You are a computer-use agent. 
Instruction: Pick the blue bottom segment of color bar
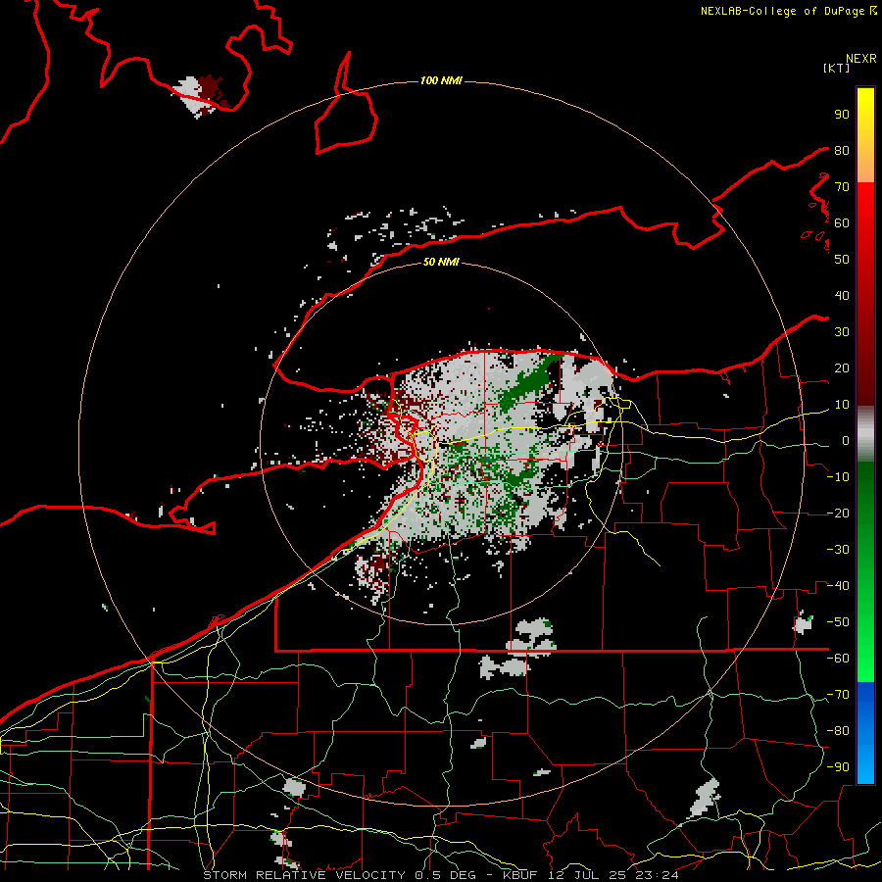[x=865, y=733]
